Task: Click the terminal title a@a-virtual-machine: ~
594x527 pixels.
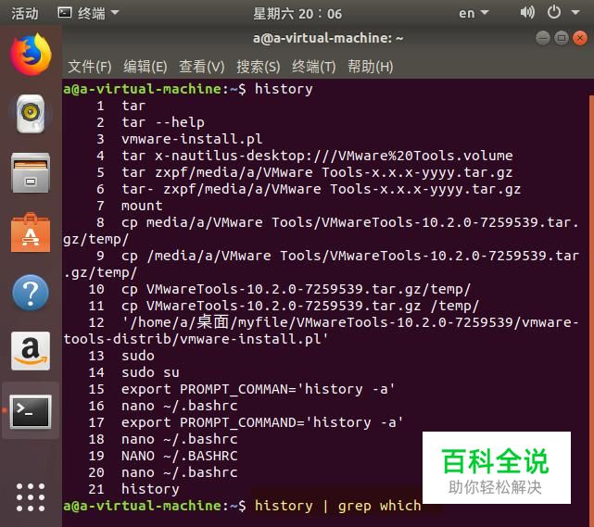Action: click(328, 38)
